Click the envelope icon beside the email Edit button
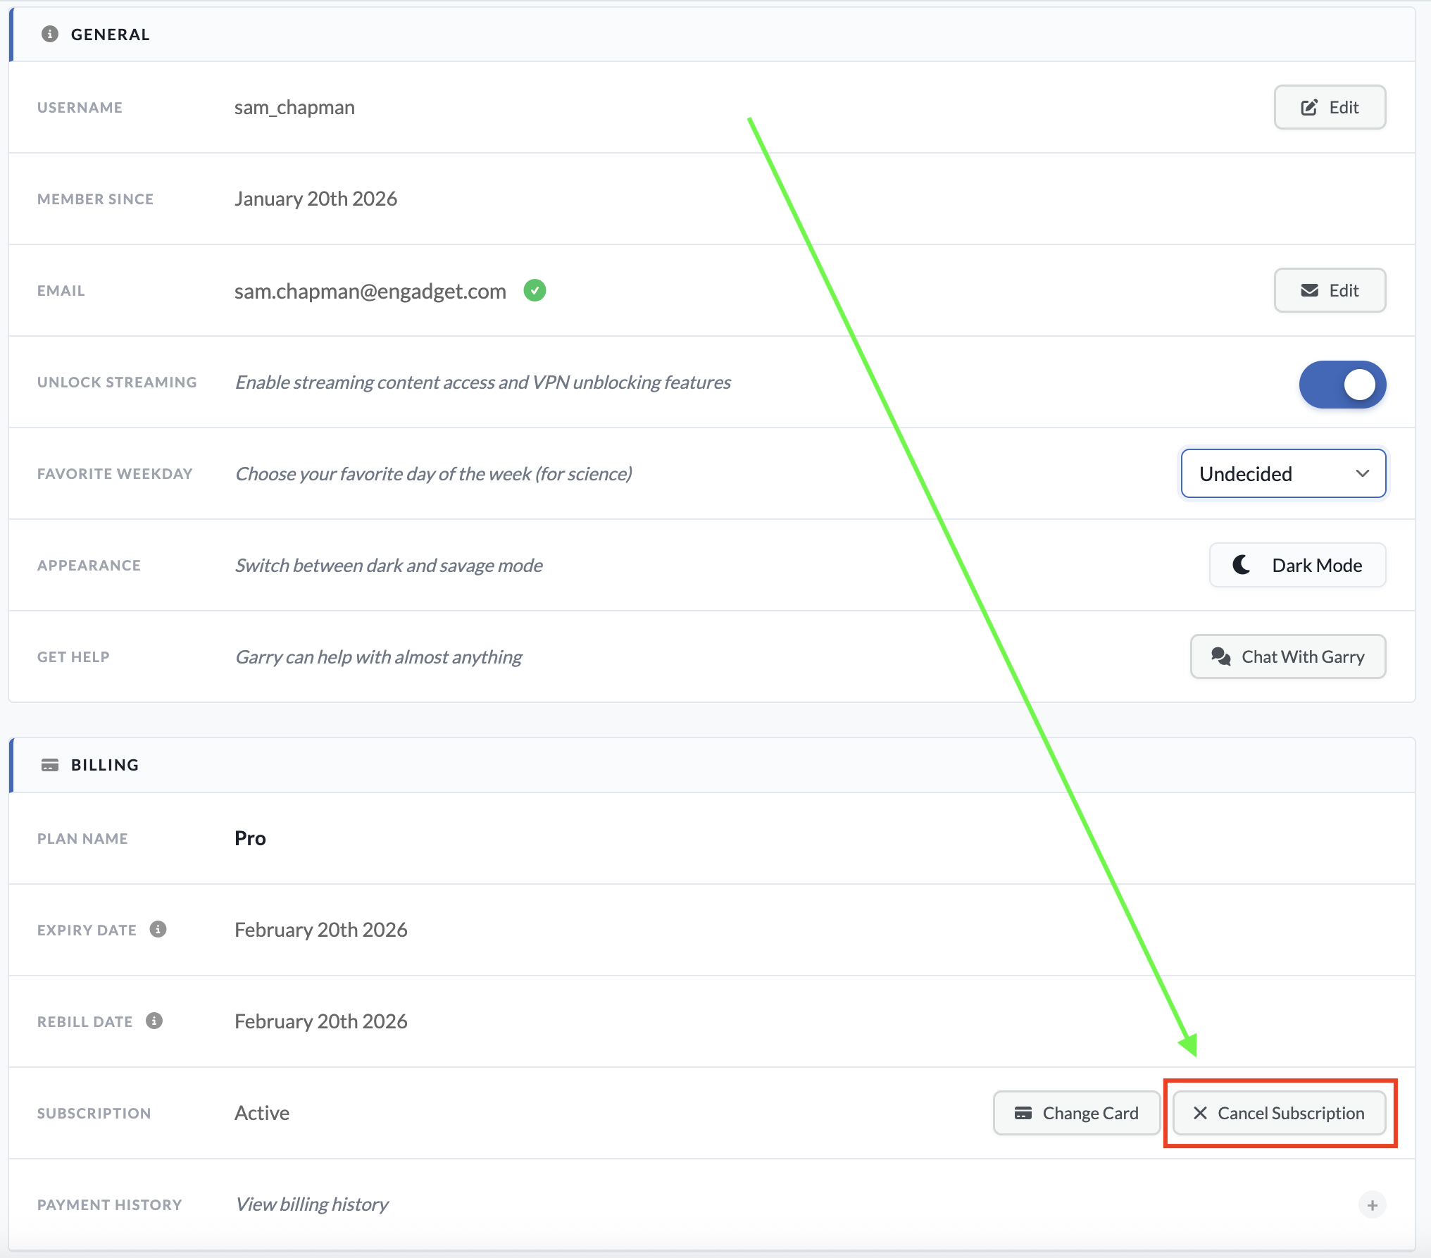Viewport: 1431px width, 1258px height. pyautogui.click(x=1309, y=290)
